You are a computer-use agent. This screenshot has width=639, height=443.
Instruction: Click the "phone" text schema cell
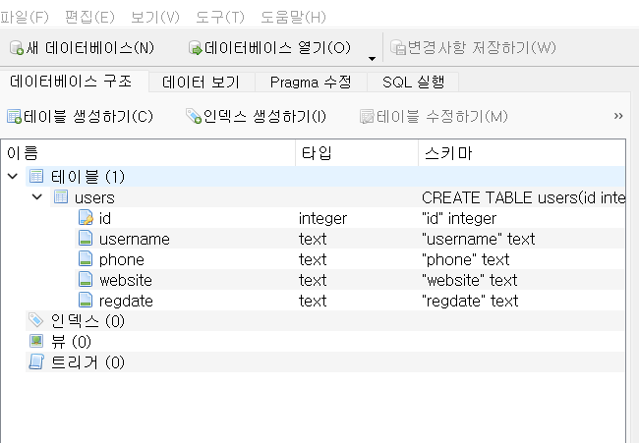click(466, 259)
